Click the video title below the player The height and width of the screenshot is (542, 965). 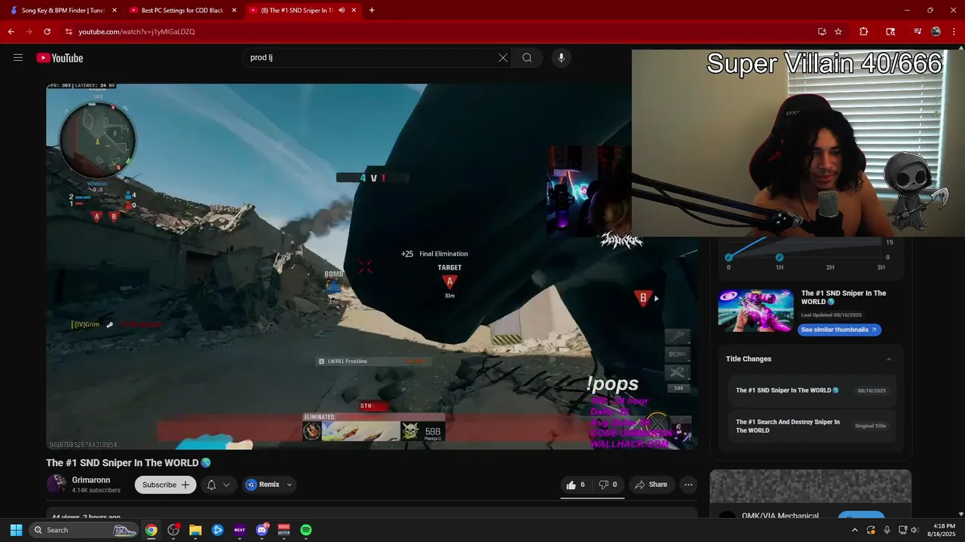point(128,463)
